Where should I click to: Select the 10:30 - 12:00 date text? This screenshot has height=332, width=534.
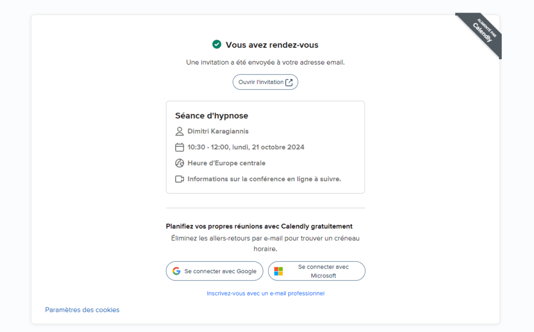click(x=246, y=147)
